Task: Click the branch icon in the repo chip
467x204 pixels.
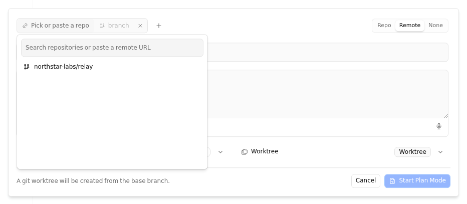Action: pos(102,26)
